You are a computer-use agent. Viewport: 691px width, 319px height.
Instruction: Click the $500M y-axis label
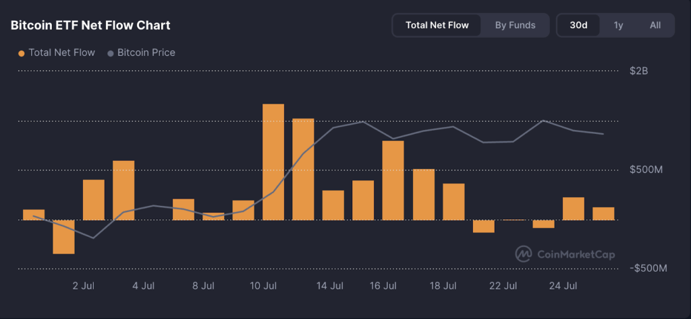pyautogui.click(x=647, y=170)
